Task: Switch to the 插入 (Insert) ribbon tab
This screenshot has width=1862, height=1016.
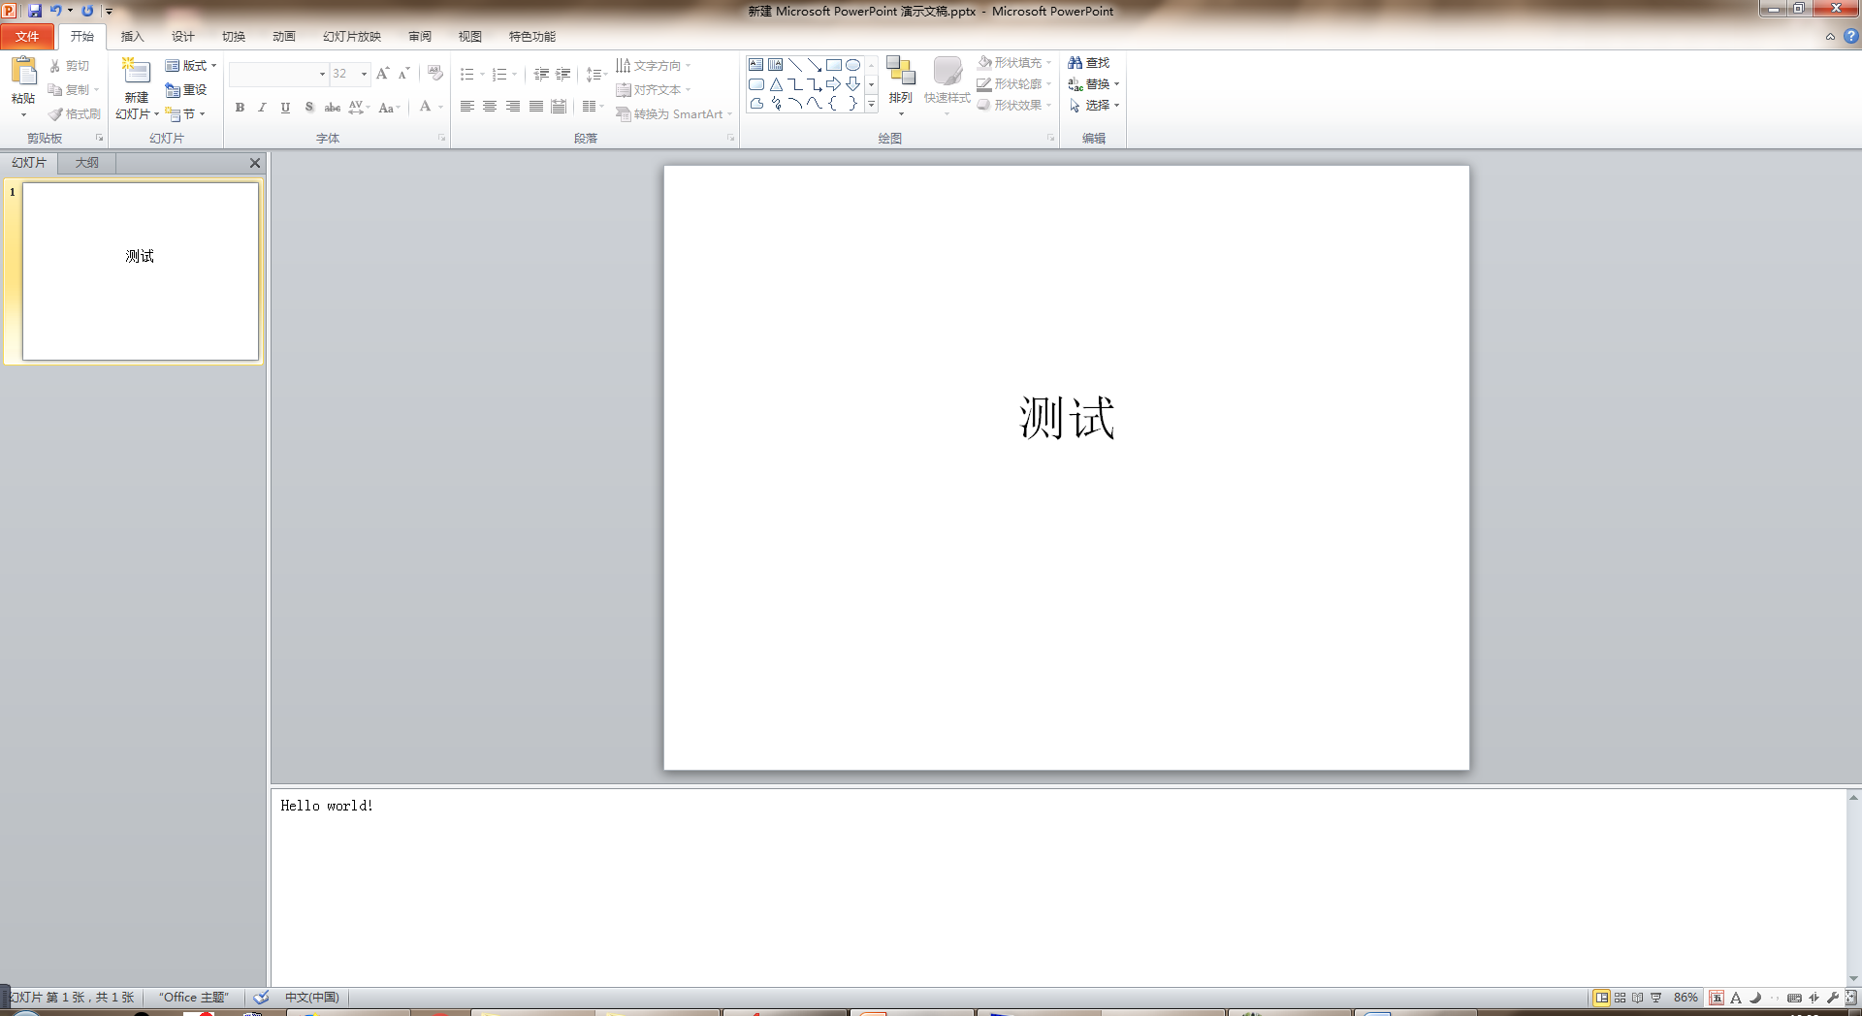Action: (132, 36)
